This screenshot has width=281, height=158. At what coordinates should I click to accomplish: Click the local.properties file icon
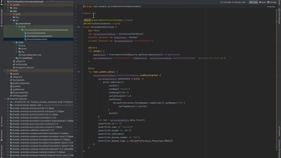point(11,93)
